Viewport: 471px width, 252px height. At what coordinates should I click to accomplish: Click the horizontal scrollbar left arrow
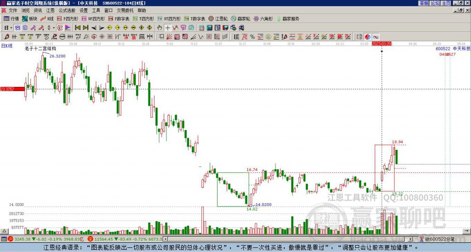coord(165,239)
